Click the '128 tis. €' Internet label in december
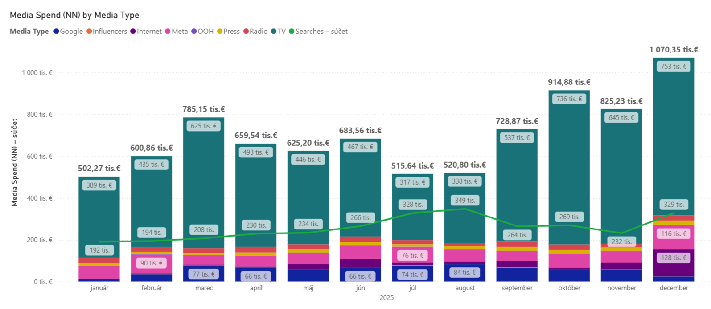 [x=674, y=258]
